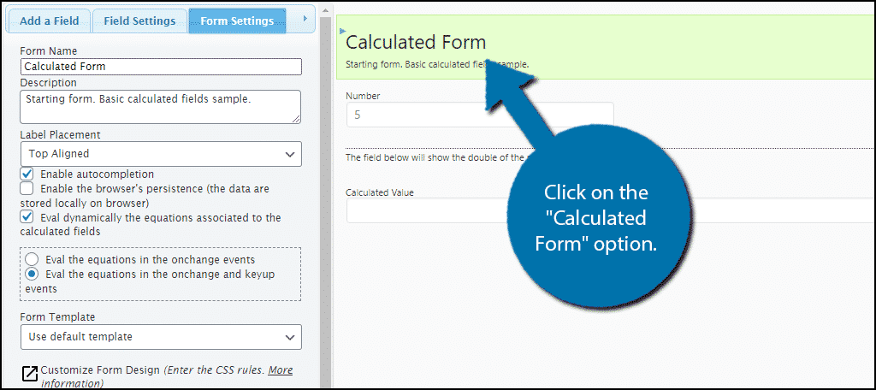The image size is (876, 390).
Task: Edit the Description text area
Action: click(160, 107)
